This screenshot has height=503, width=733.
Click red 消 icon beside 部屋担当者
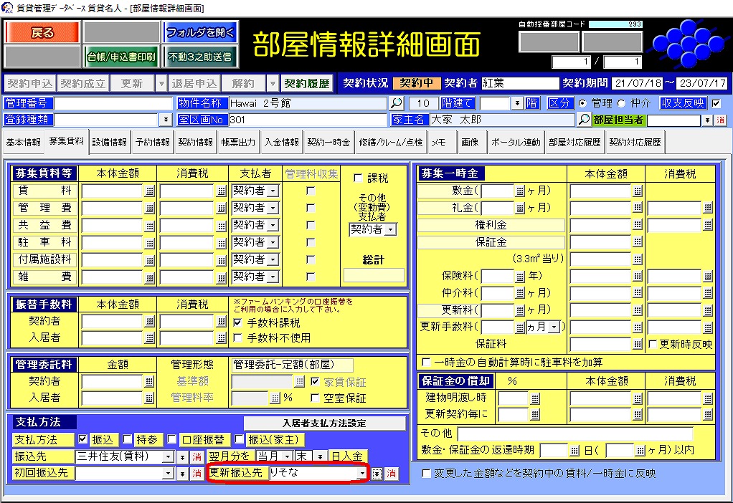[721, 120]
